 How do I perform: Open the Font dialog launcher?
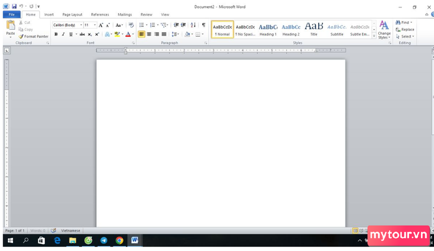click(x=133, y=43)
